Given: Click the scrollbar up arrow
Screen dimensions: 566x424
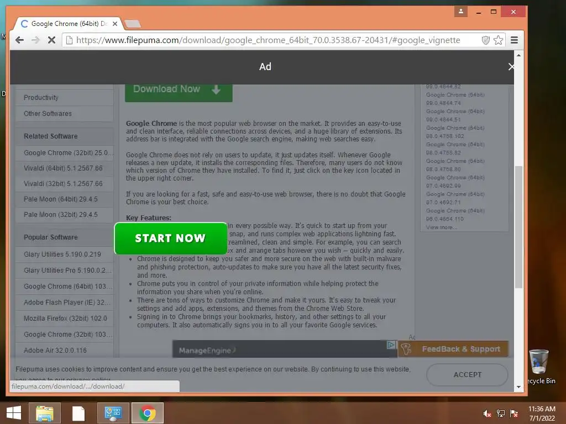Looking at the screenshot, I should point(518,56).
